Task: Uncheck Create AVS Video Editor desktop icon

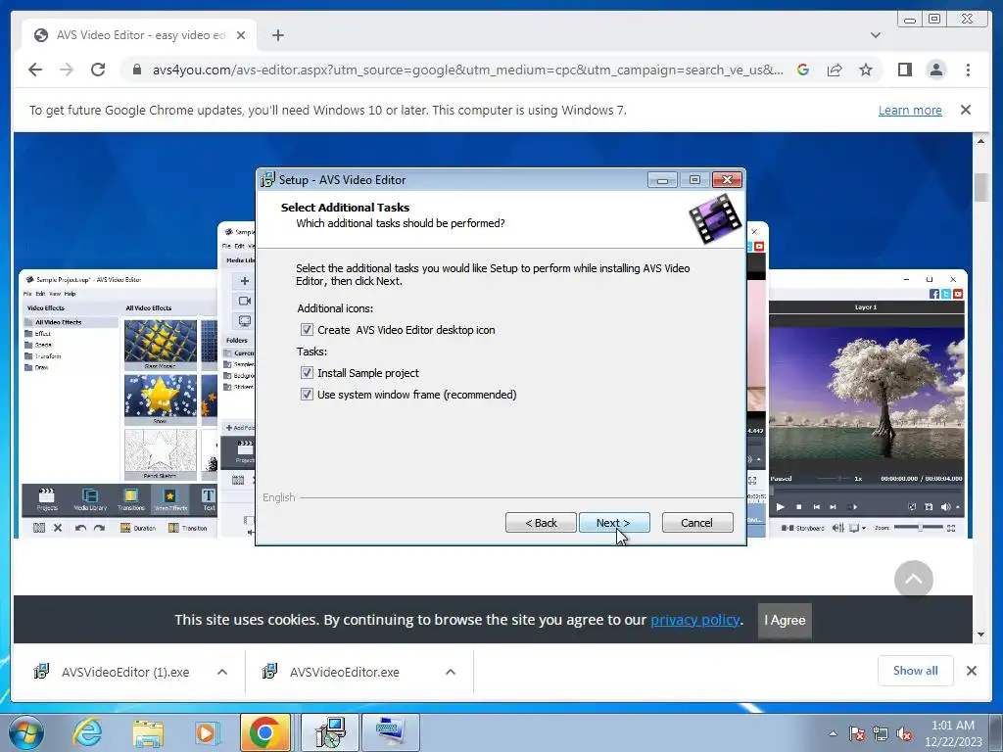Action: [x=307, y=330]
